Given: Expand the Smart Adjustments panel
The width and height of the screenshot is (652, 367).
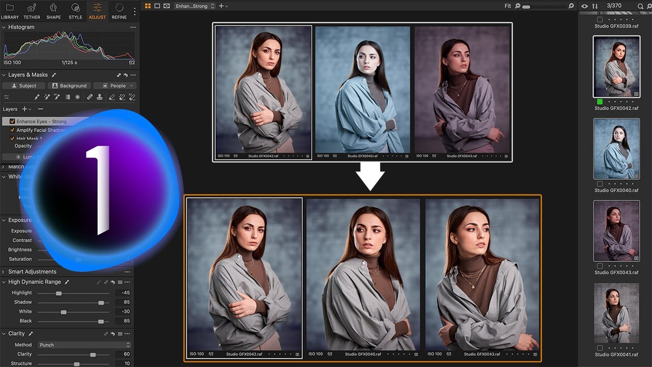Looking at the screenshot, I should [x=4, y=272].
